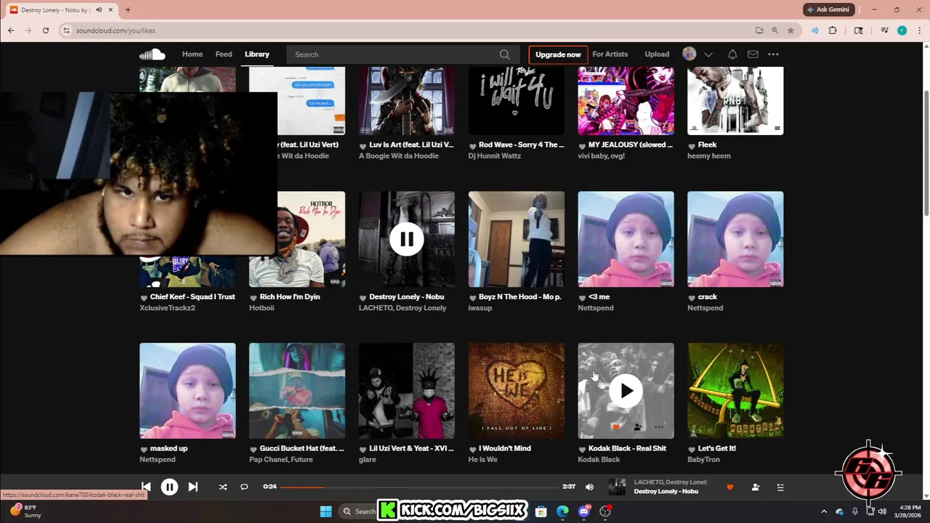Open Upload page
Image resolution: width=930 pixels, height=523 pixels.
coord(657,54)
